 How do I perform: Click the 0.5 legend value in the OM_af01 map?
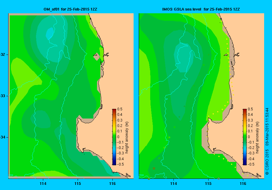coord(120,109)
